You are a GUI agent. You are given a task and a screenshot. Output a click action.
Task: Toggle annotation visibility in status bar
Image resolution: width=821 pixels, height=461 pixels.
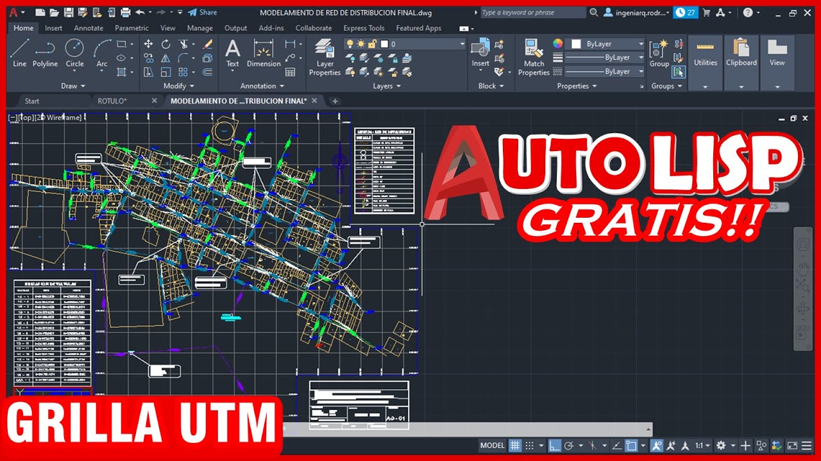coord(657,446)
